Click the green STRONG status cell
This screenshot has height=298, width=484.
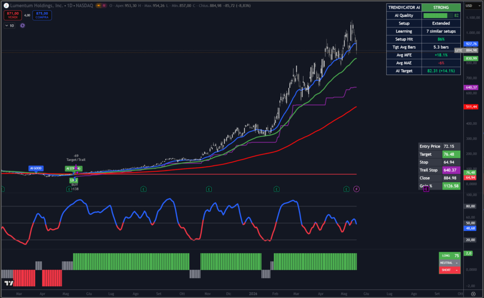coord(441,8)
